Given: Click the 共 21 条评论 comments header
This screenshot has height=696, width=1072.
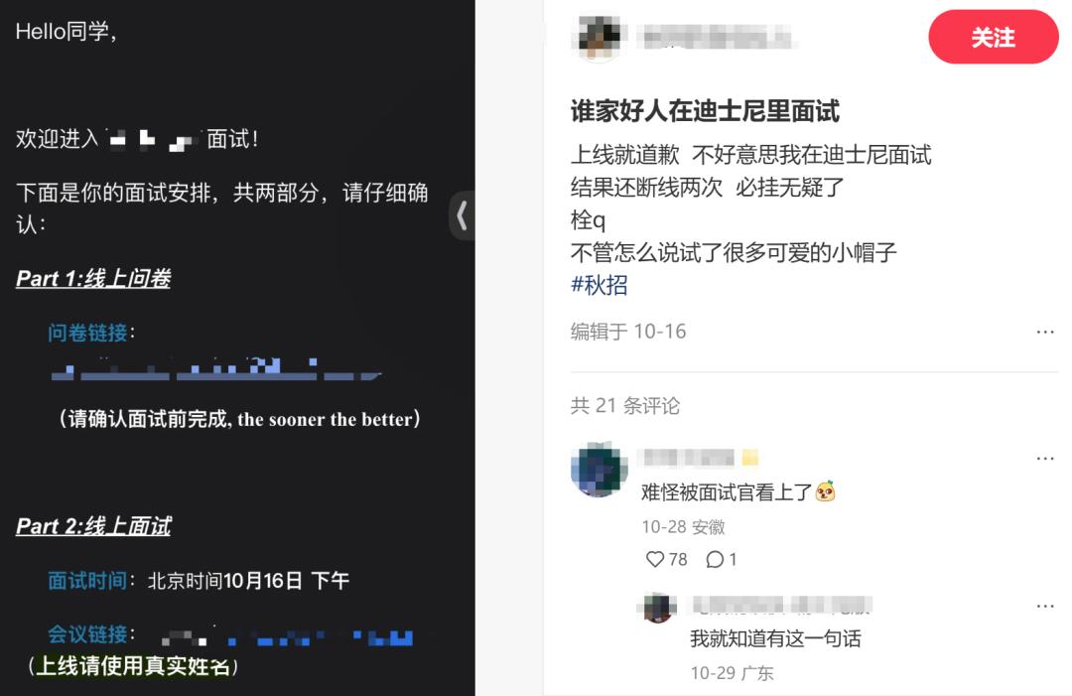Looking at the screenshot, I should [x=625, y=405].
